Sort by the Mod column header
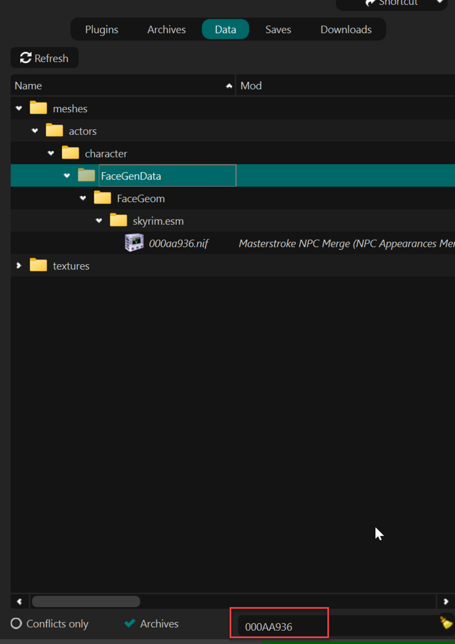This screenshot has height=644, width=455. coord(345,85)
